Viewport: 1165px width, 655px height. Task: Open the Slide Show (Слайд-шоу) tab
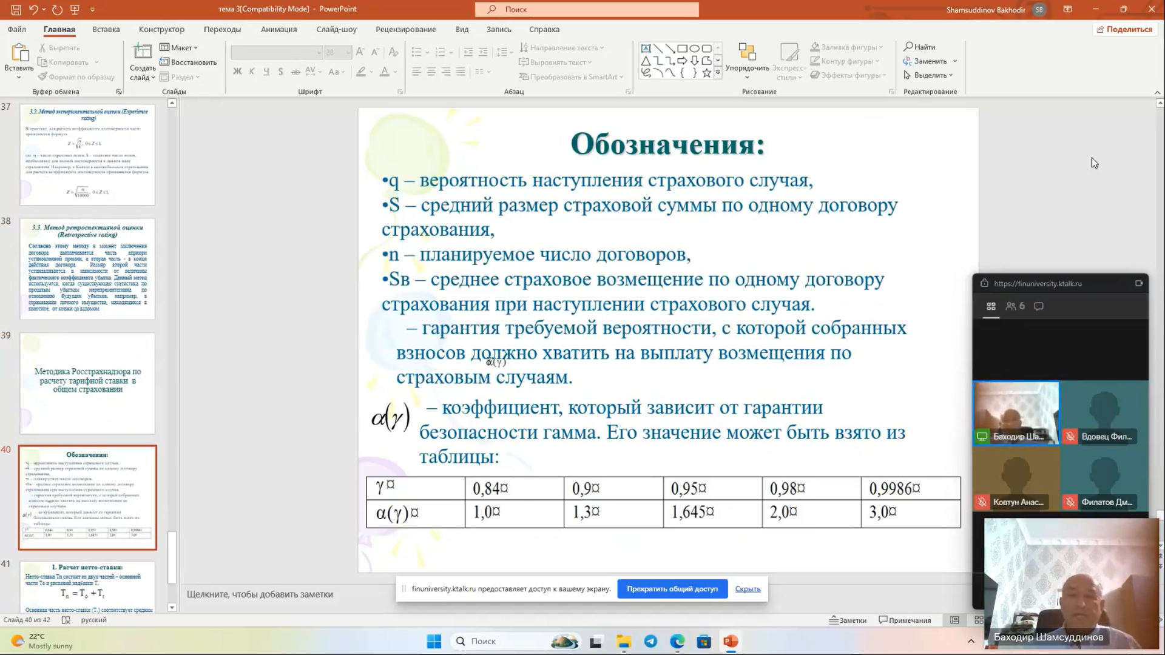coord(336,29)
